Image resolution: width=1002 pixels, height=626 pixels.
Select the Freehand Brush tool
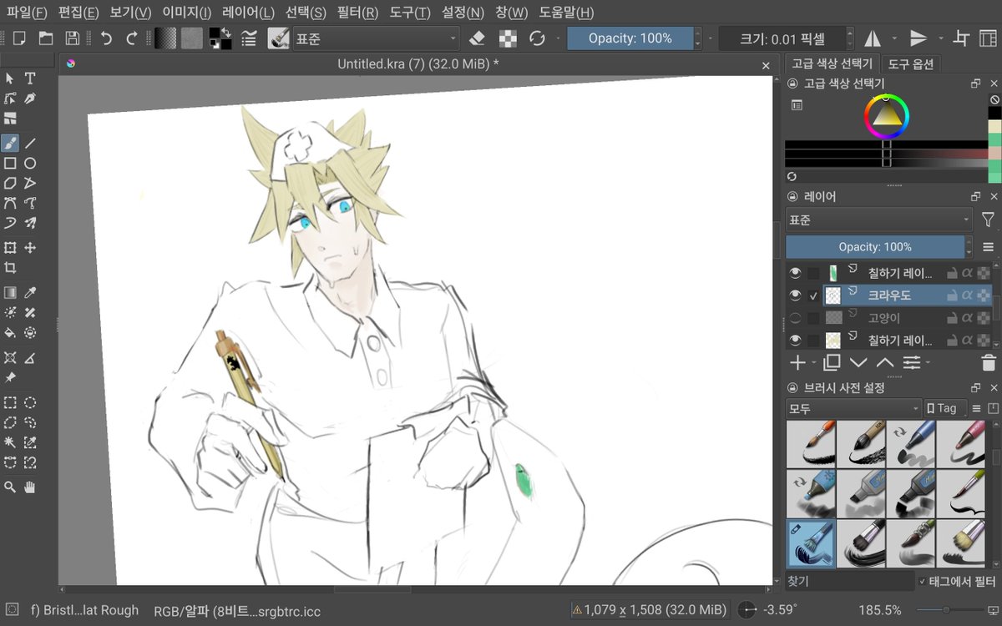[x=10, y=144]
